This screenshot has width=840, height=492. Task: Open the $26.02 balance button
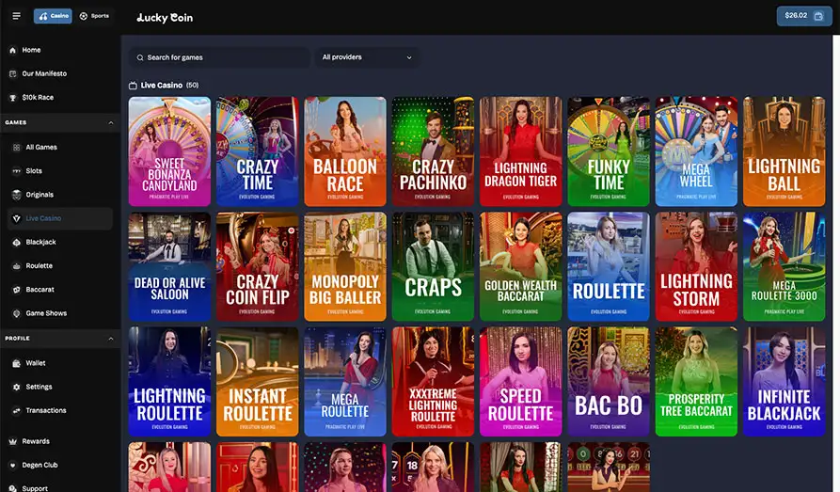pos(804,16)
